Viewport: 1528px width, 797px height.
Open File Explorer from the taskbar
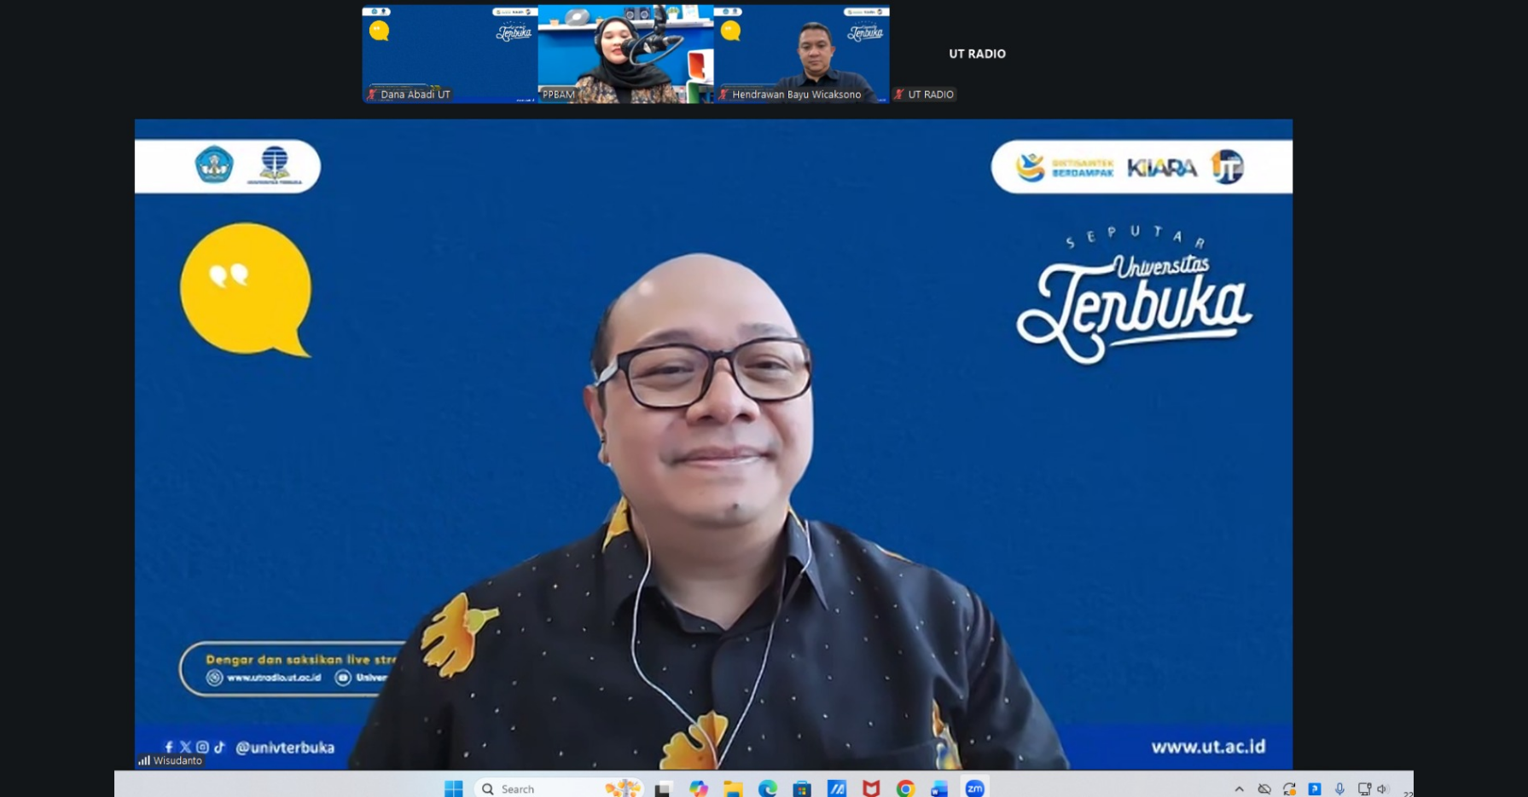click(x=733, y=788)
